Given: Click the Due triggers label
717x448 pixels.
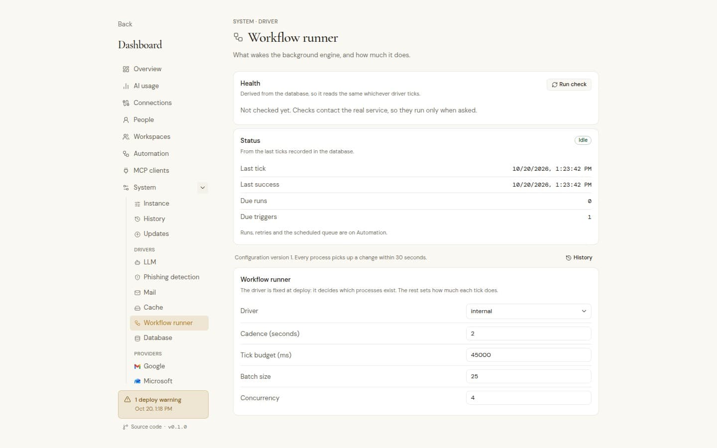Looking at the screenshot, I should [258, 217].
